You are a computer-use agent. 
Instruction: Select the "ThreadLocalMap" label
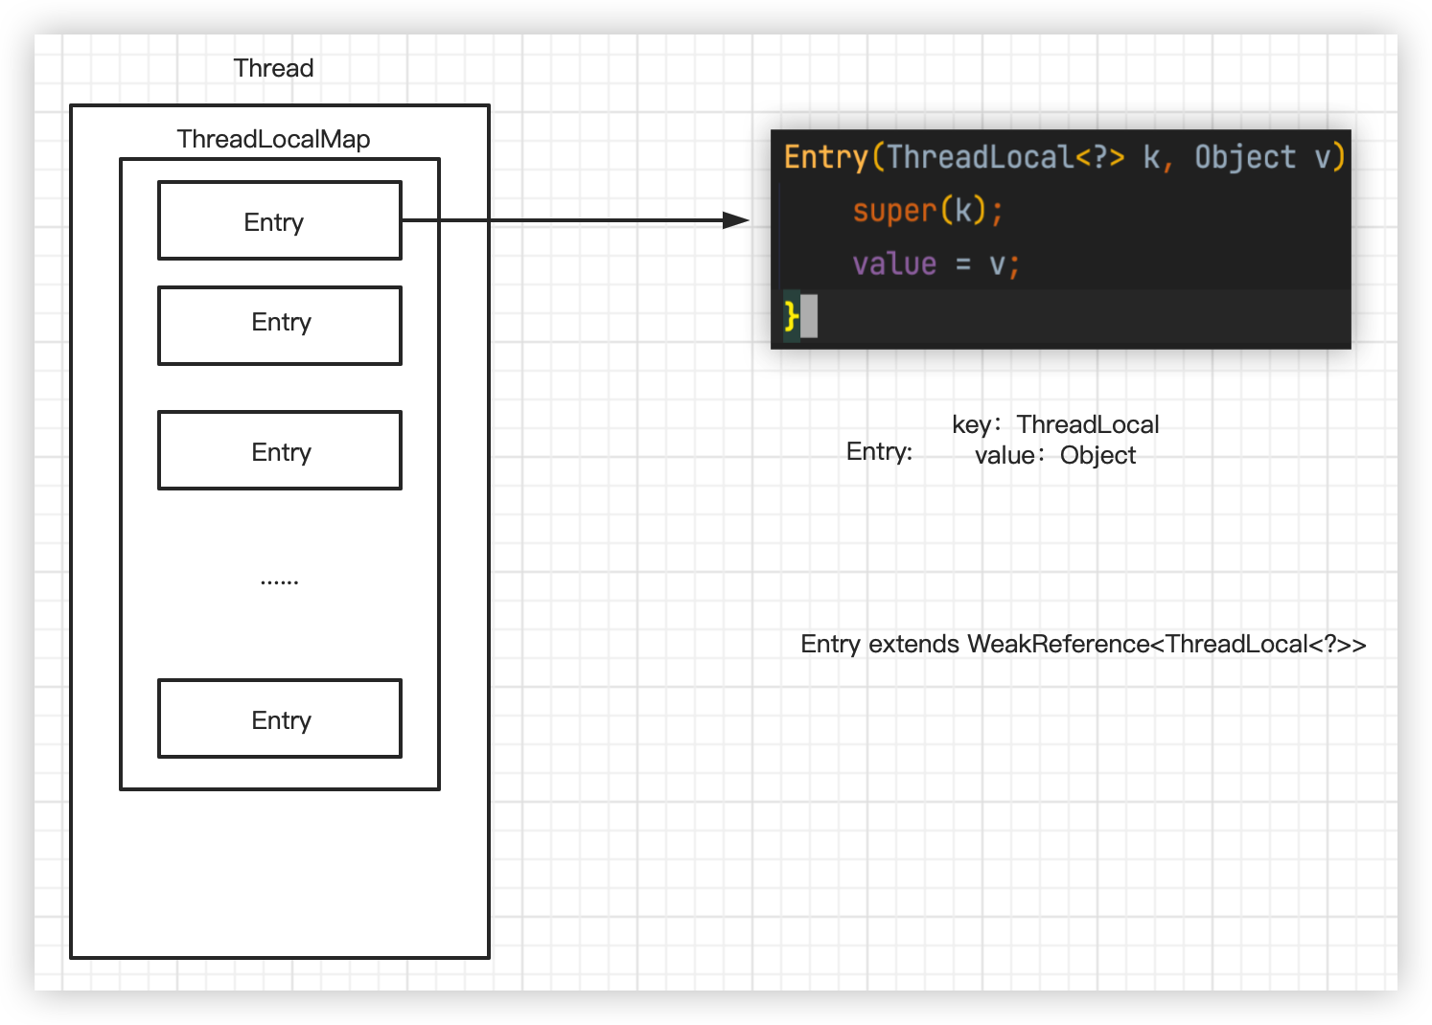(x=273, y=139)
